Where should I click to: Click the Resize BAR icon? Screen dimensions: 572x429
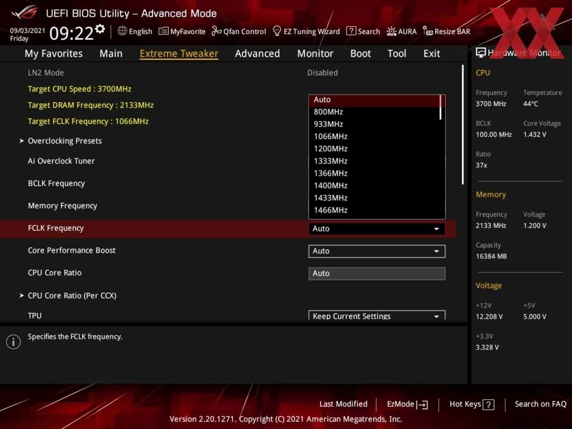pos(428,31)
